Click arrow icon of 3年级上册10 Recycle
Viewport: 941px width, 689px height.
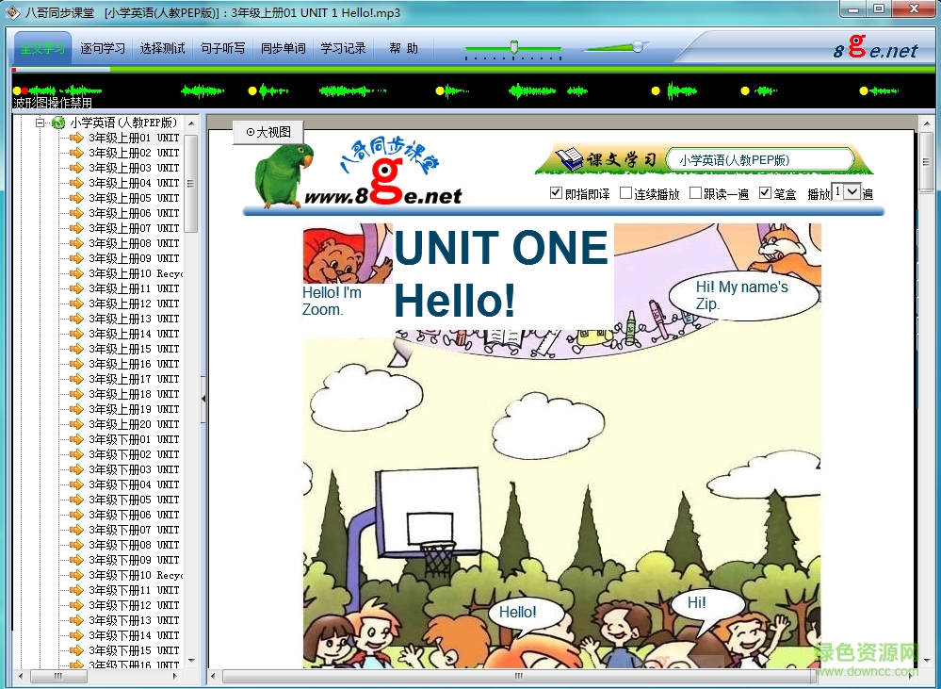coord(76,273)
